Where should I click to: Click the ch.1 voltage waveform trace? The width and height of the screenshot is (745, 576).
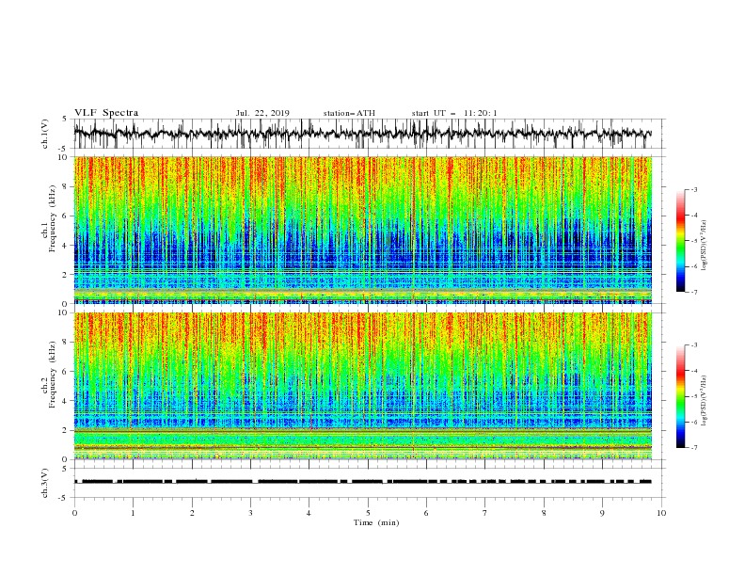pos(363,134)
